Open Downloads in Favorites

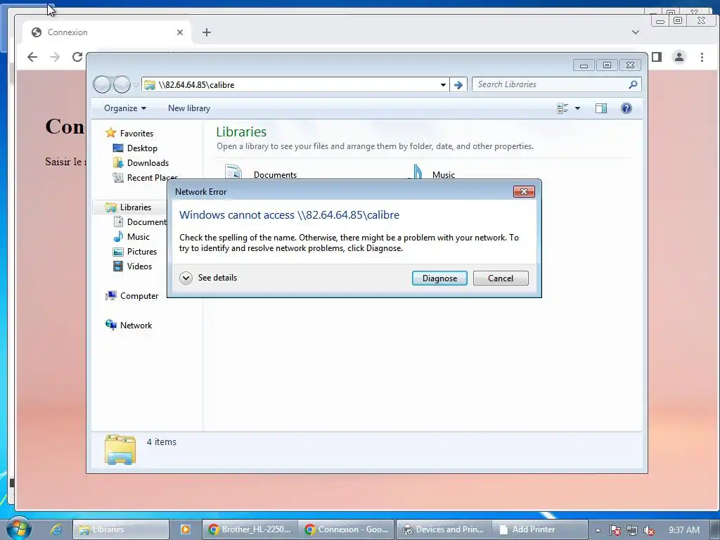pyautogui.click(x=148, y=163)
